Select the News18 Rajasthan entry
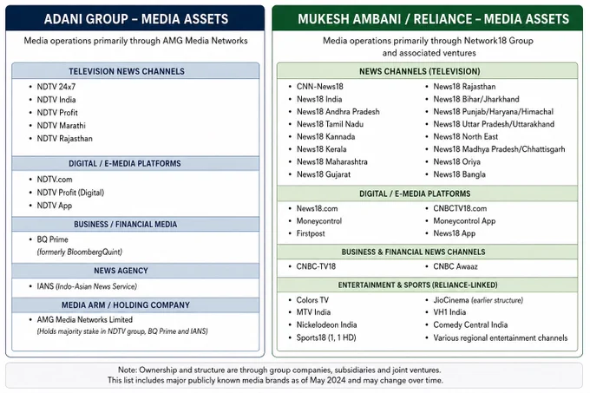This screenshot has width=590, height=393. point(464,87)
